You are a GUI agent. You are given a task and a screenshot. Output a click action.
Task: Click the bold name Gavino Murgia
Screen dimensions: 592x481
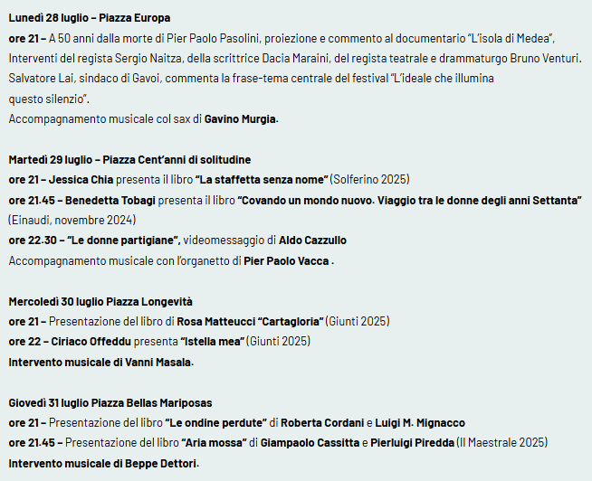click(240, 118)
